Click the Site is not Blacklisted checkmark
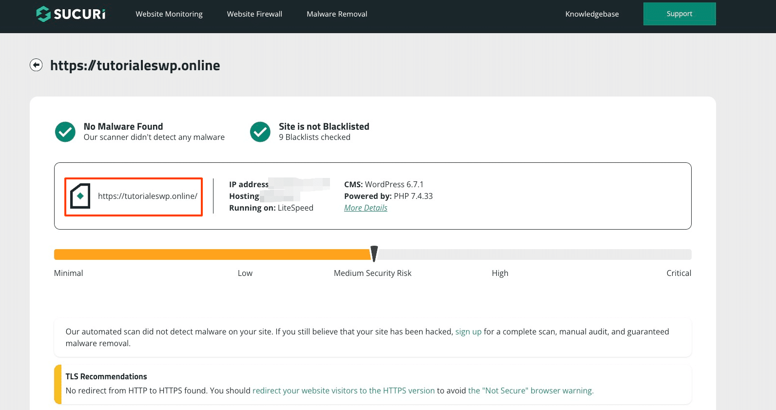 click(260, 132)
